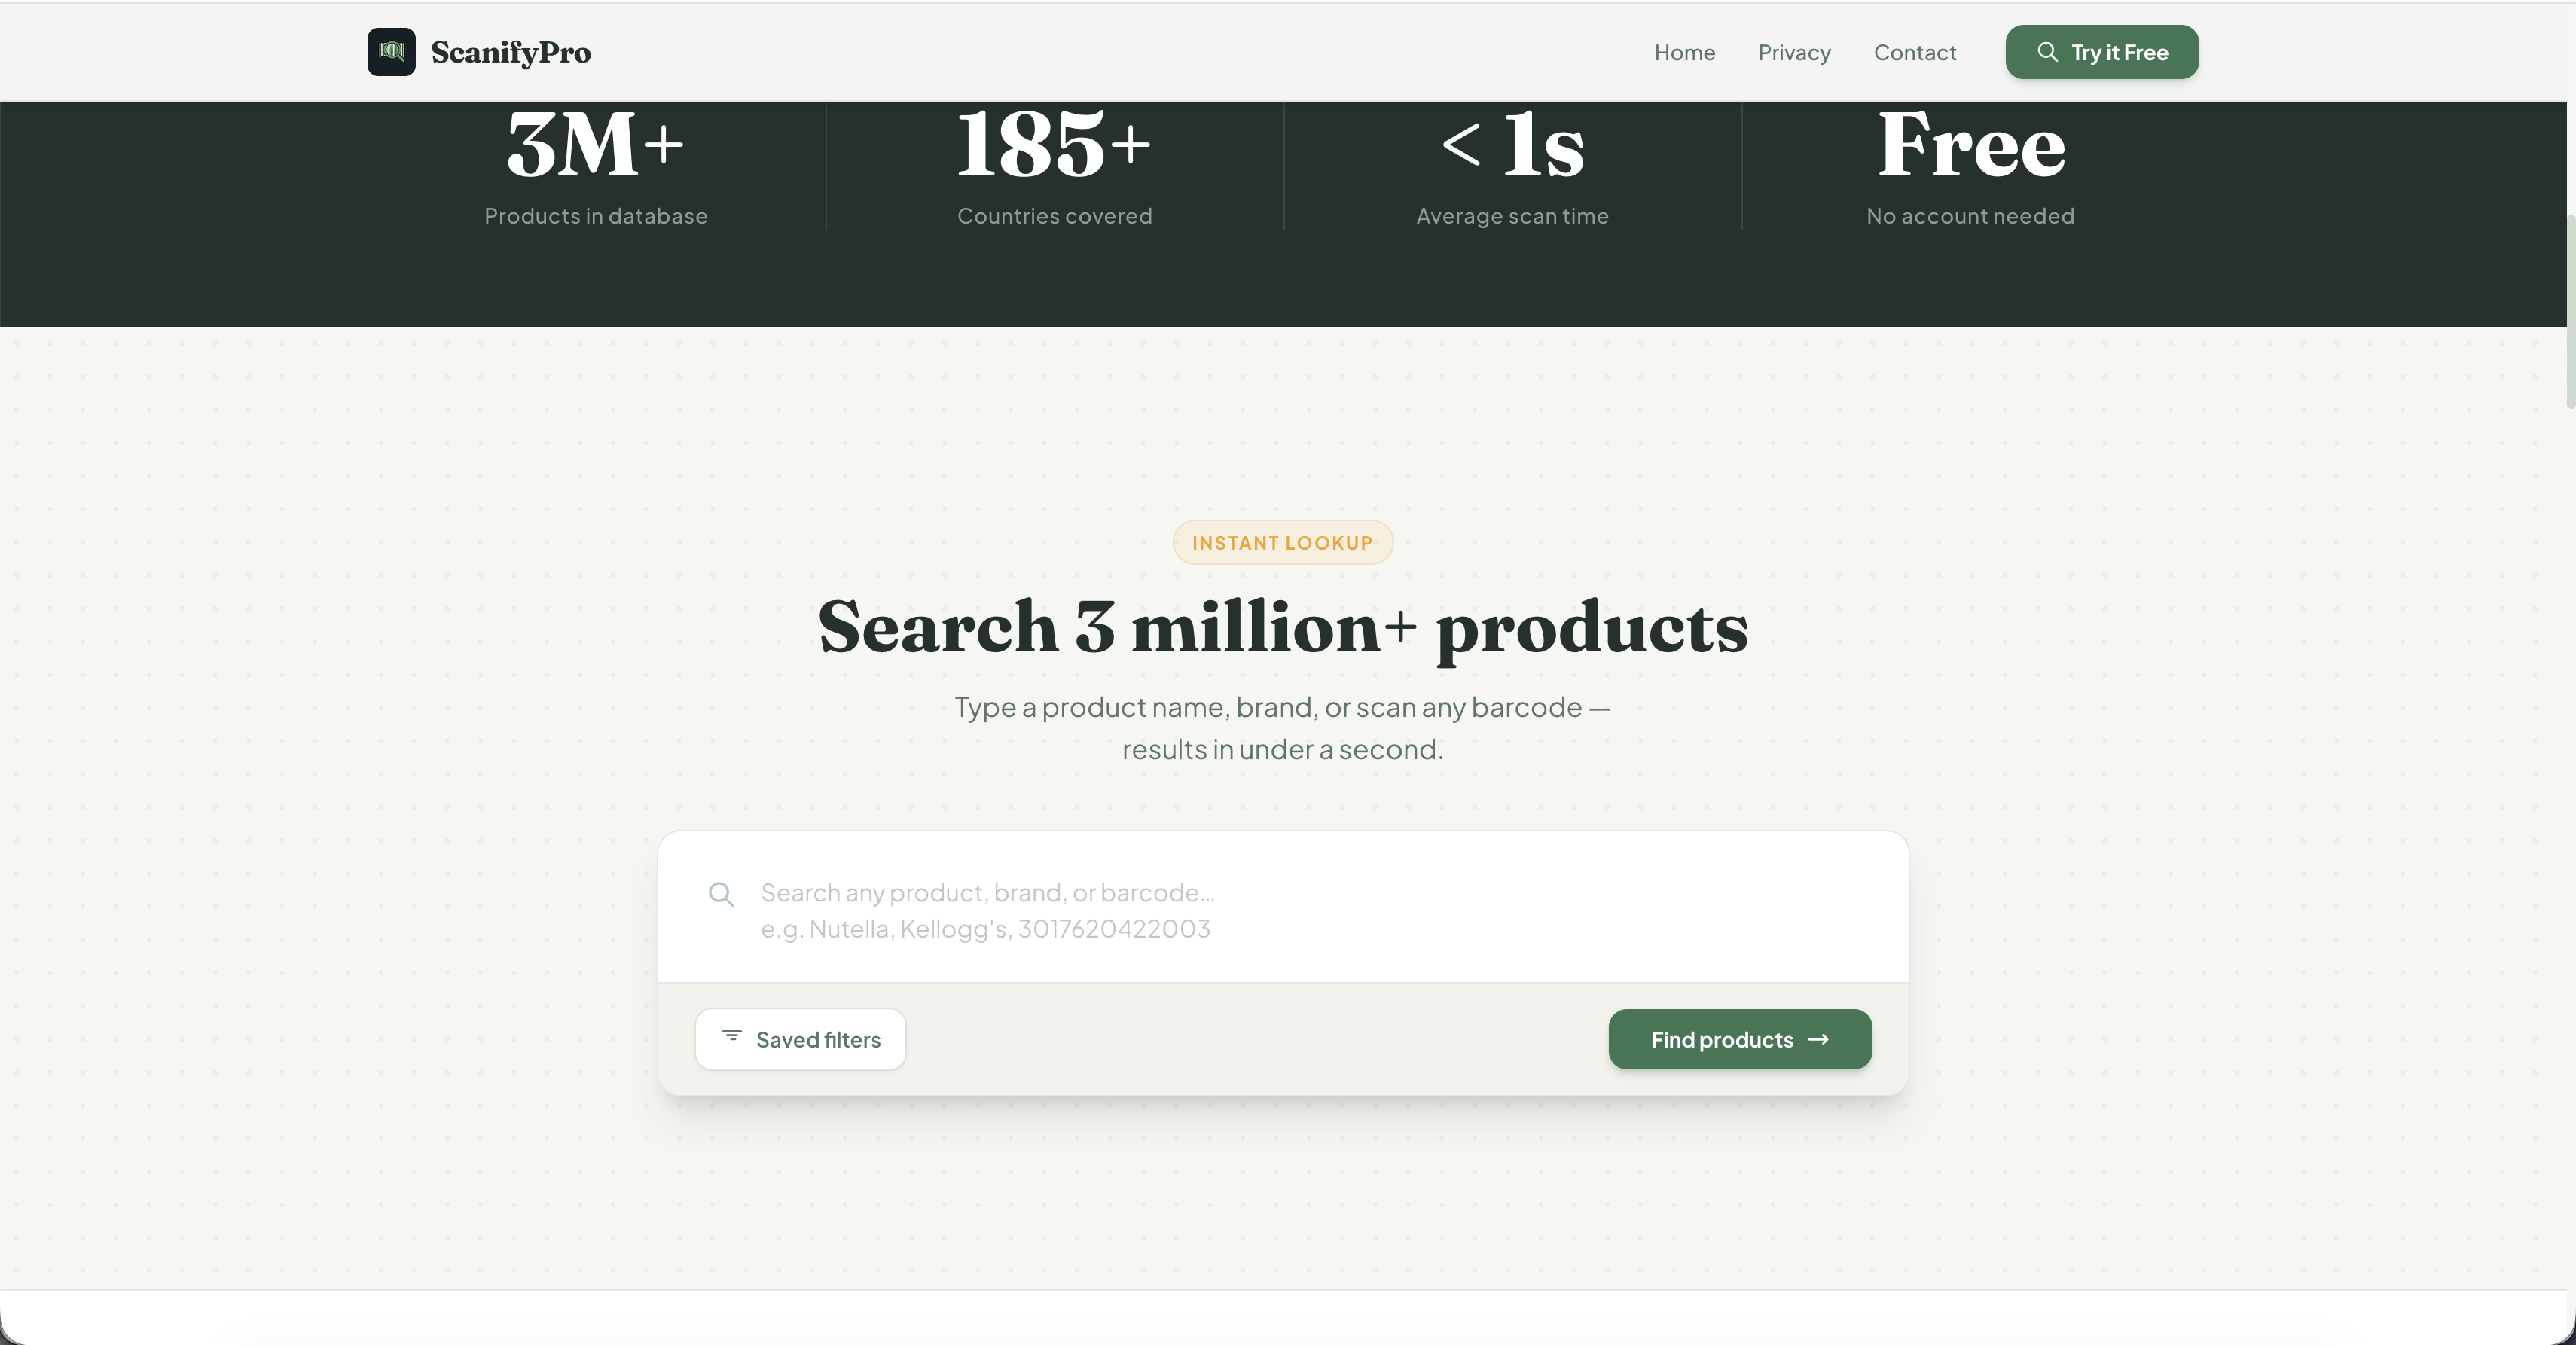Click the arrow icon on Find products
The height and width of the screenshot is (1345, 2576).
[x=1818, y=1039]
